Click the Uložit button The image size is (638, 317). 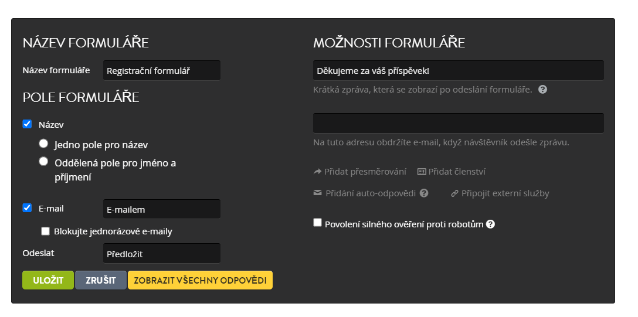click(48, 281)
